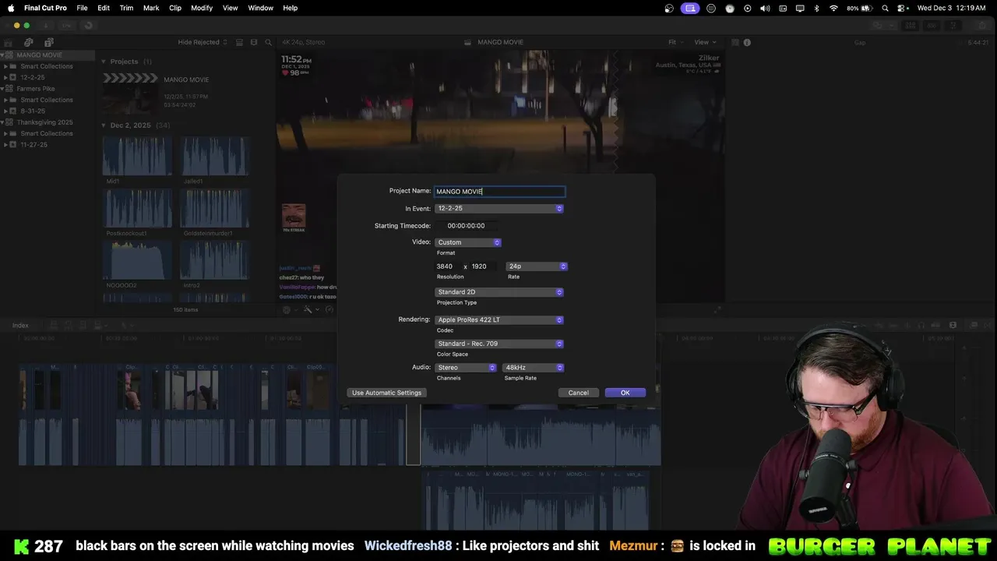The height and width of the screenshot is (561, 997).
Task: Open the Final Cut Pro app menu
Action: pyautogui.click(x=45, y=8)
